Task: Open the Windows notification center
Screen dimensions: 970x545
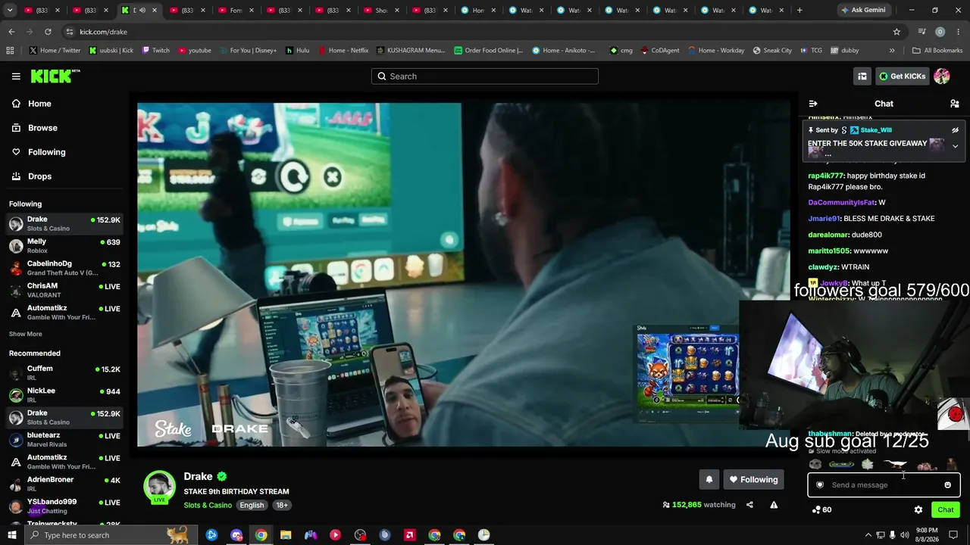Action: point(954,535)
